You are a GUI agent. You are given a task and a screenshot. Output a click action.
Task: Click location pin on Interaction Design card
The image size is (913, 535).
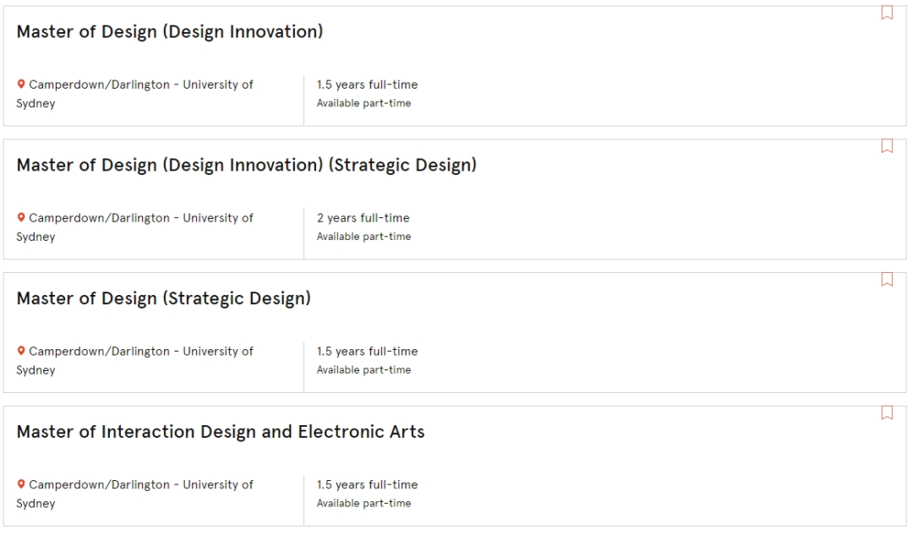[x=21, y=484]
